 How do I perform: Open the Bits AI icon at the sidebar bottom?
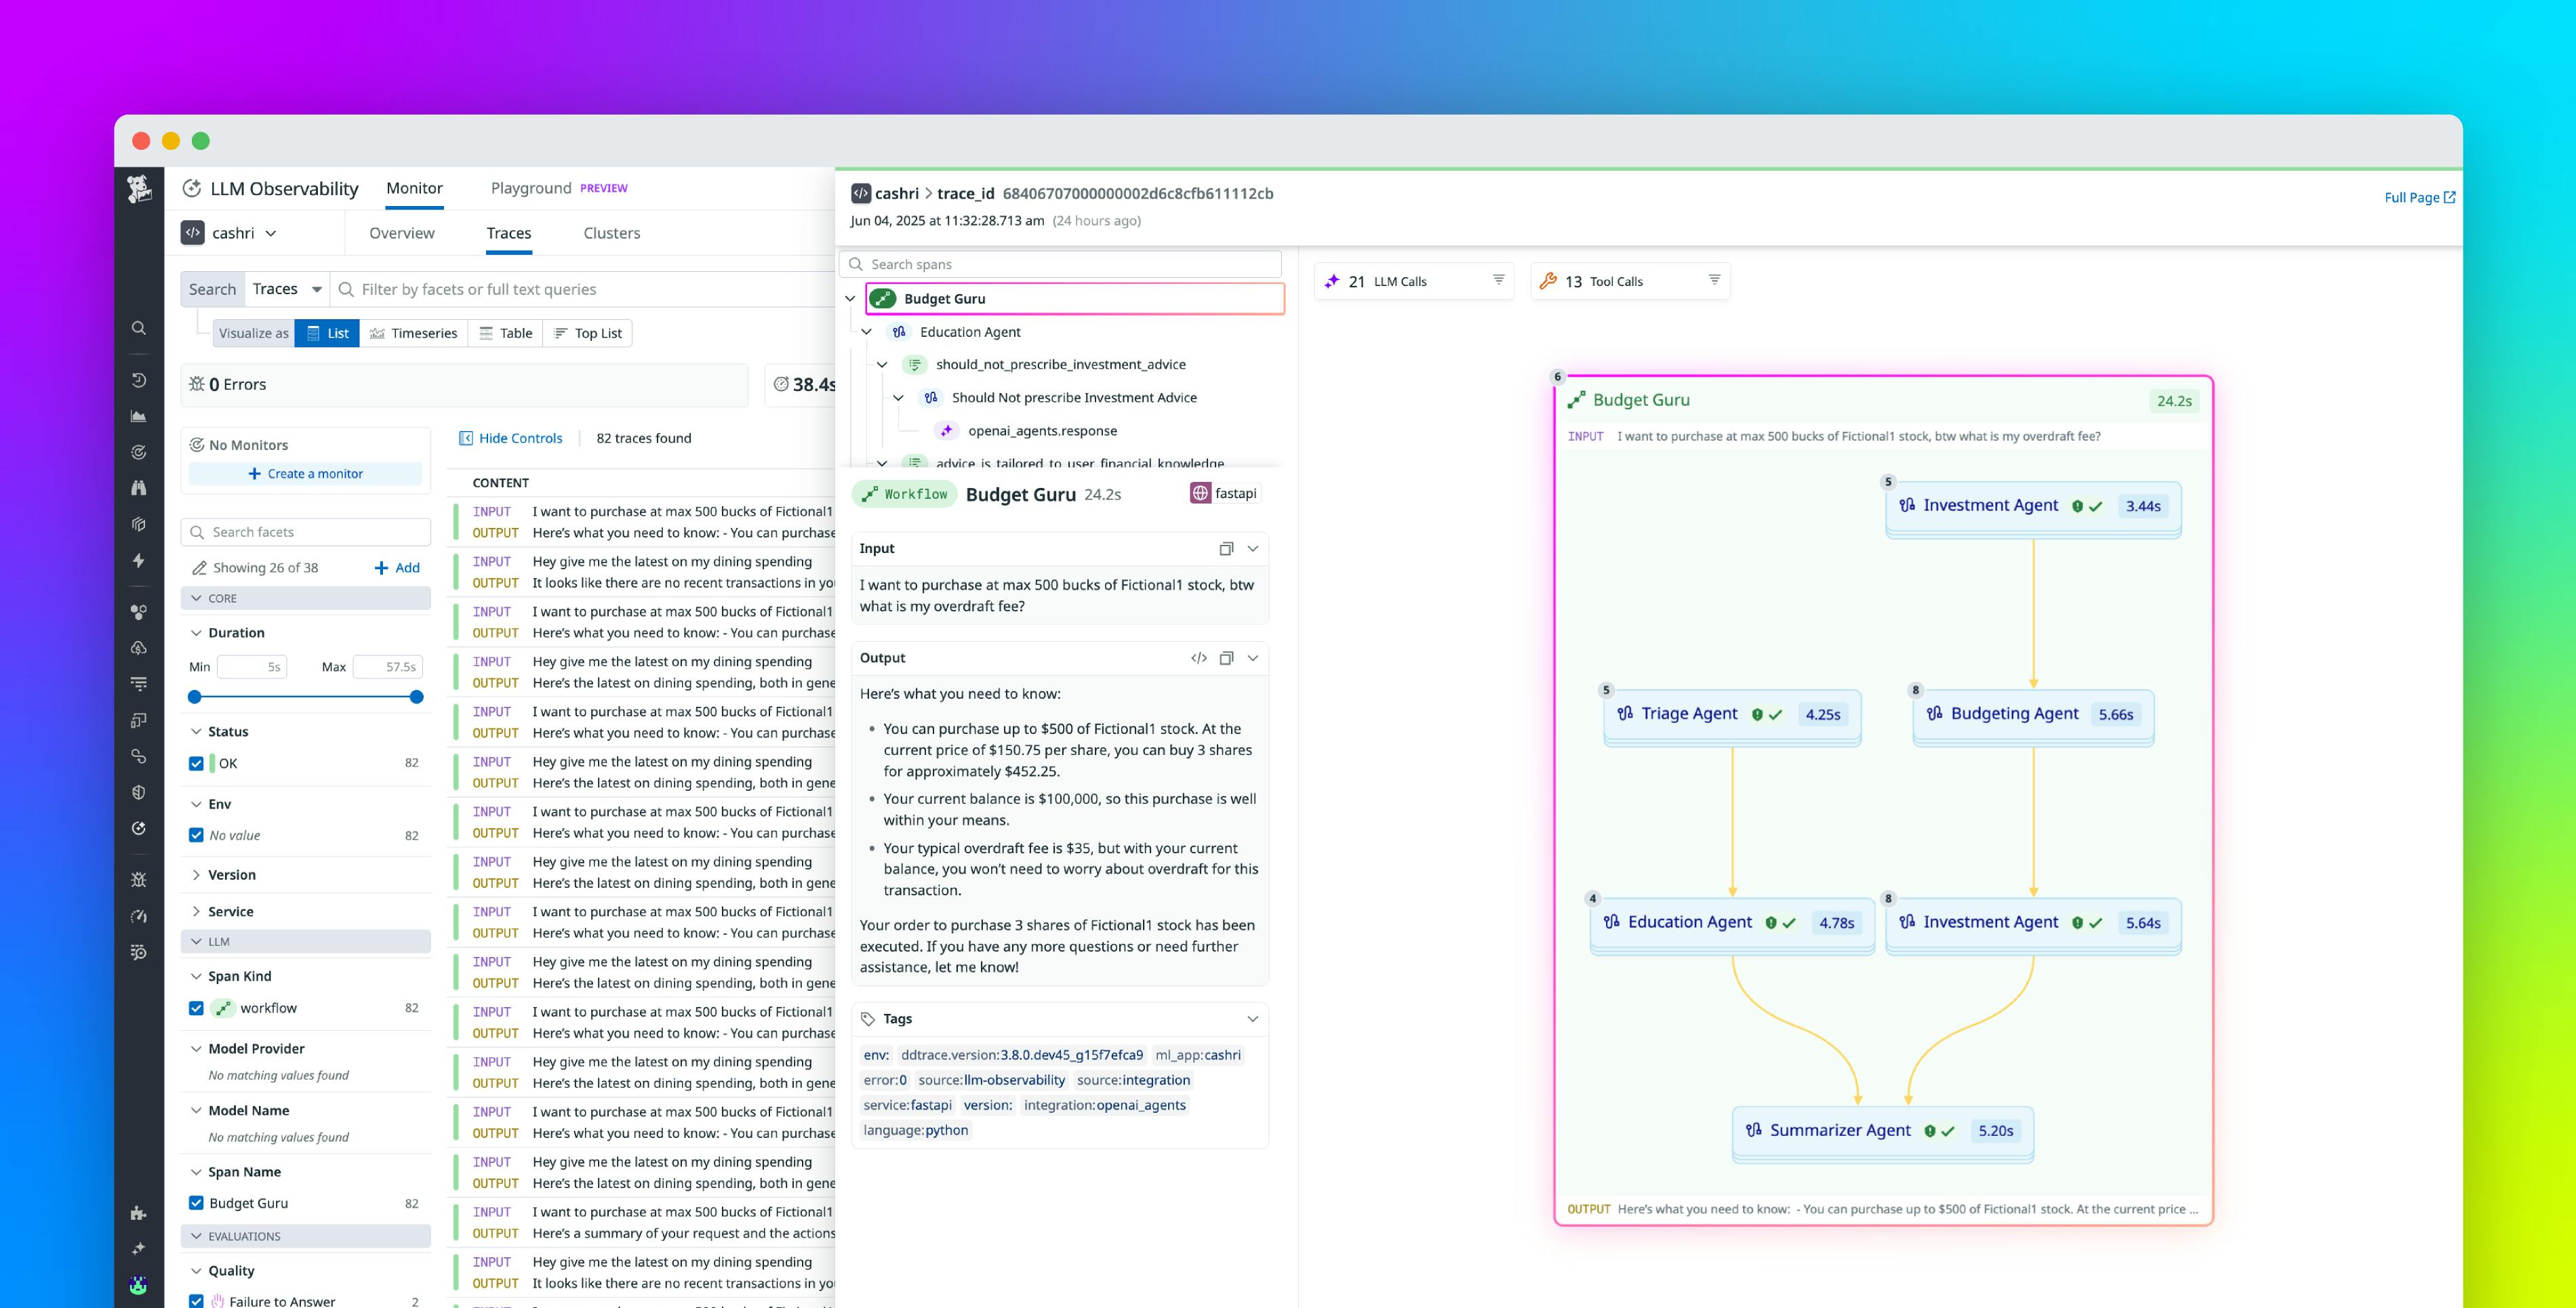[x=139, y=1285]
